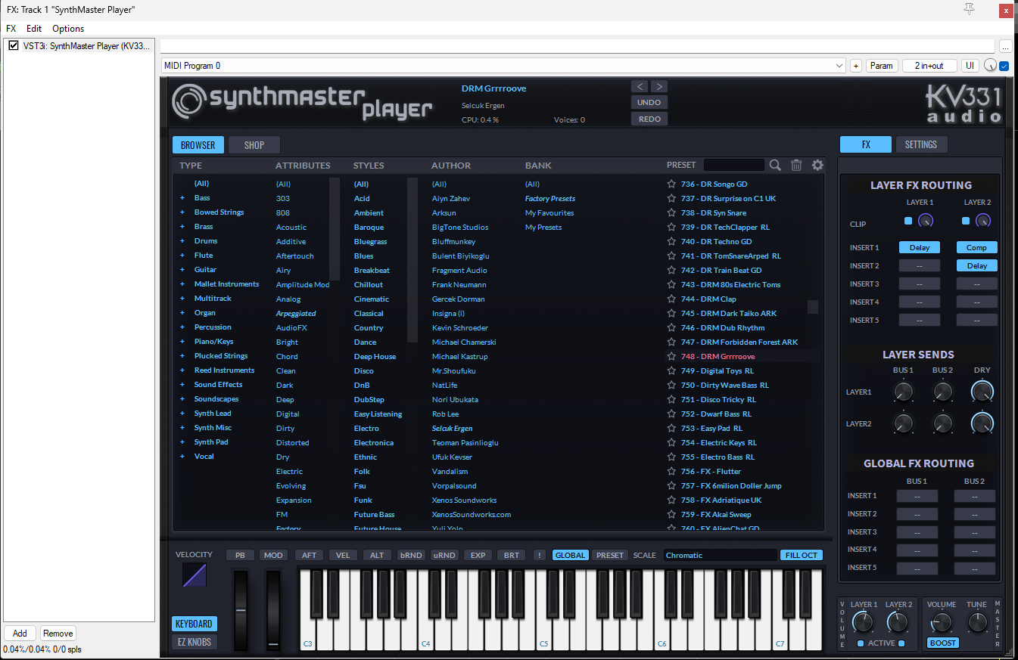Viewport: 1018px width, 660px height.
Task: Click the preset search input field
Action: point(733,165)
